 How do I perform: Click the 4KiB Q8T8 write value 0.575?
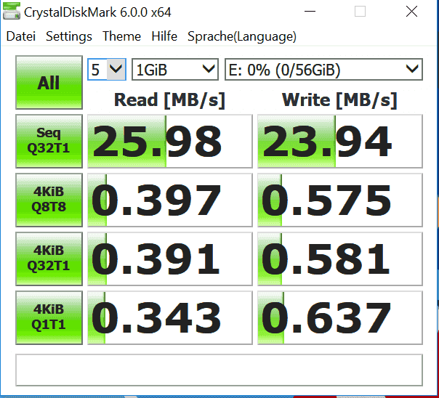pyautogui.click(x=340, y=200)
